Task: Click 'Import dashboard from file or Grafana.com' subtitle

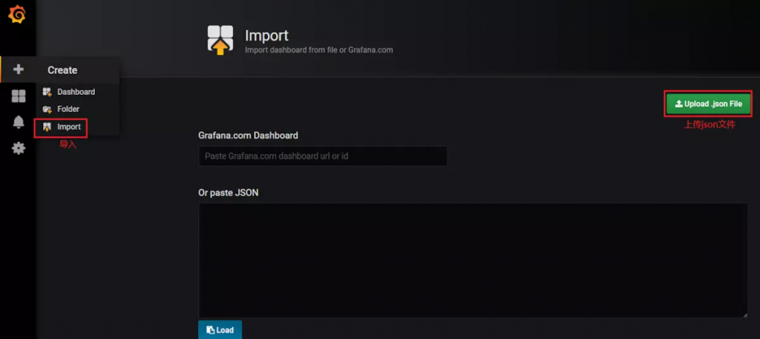Action: [x=319, y=50]
